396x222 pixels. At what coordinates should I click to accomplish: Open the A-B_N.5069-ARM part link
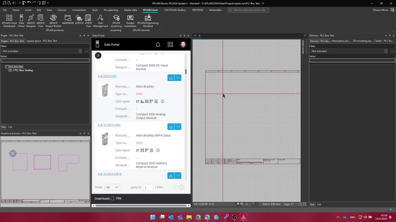(x=109, y=125)
